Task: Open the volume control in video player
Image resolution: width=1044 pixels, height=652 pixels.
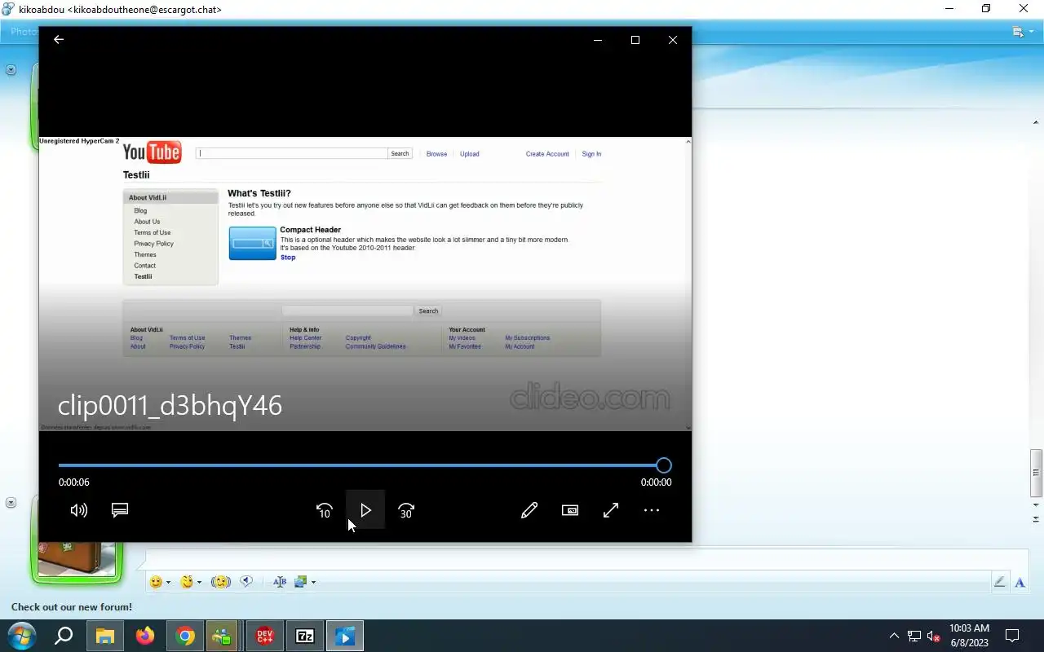Action: pyautogui.click(x=79, y=510)
